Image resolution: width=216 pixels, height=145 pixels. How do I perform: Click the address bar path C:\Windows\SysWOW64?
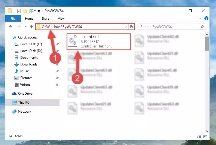click(62, 27)
